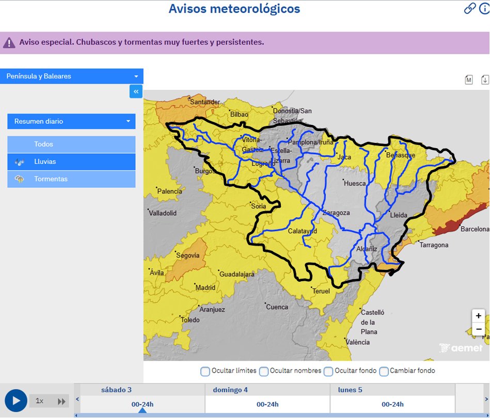This screenshot has height=418, width=490.
Task: Download the map with the arrow icon
Action: [x=485, y=79]
